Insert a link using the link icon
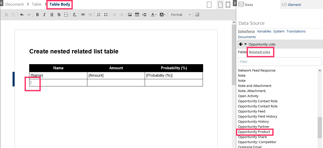Viewport: 323px width, 148px height. 83,15
